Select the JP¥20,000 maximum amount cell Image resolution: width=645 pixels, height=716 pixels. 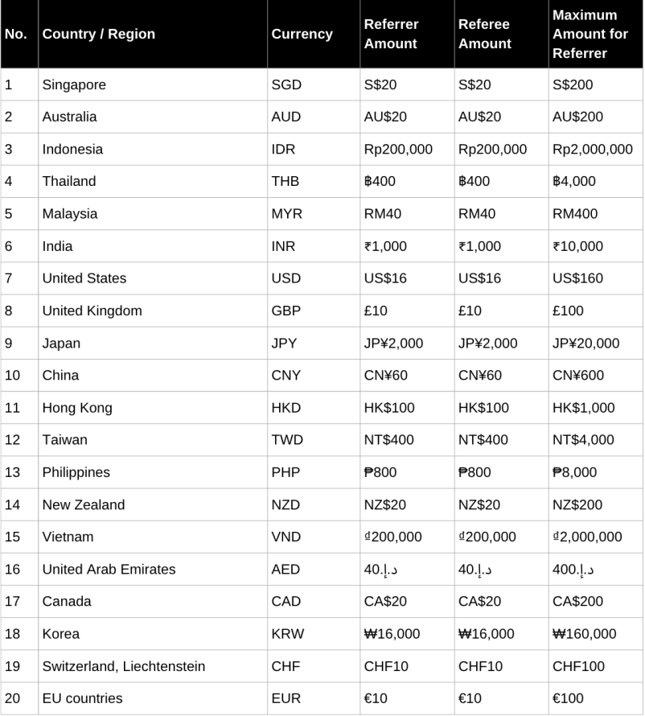pos(586,343)
